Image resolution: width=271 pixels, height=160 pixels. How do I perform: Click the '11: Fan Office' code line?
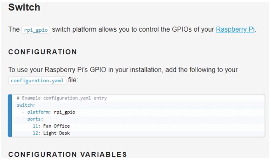51,126
